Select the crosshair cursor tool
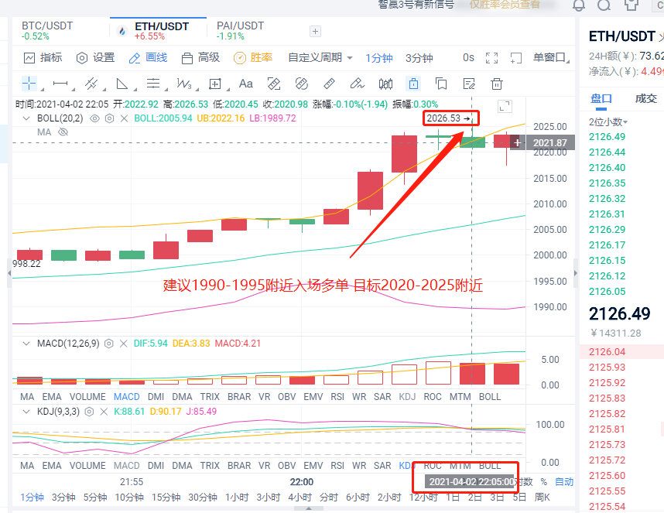The width and height of the screenshot is (664, 513). [x=29, y=84]
